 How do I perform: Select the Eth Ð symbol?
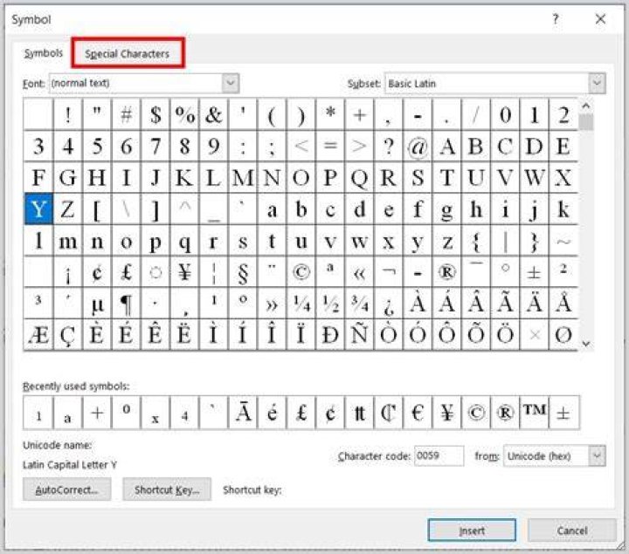330,335
